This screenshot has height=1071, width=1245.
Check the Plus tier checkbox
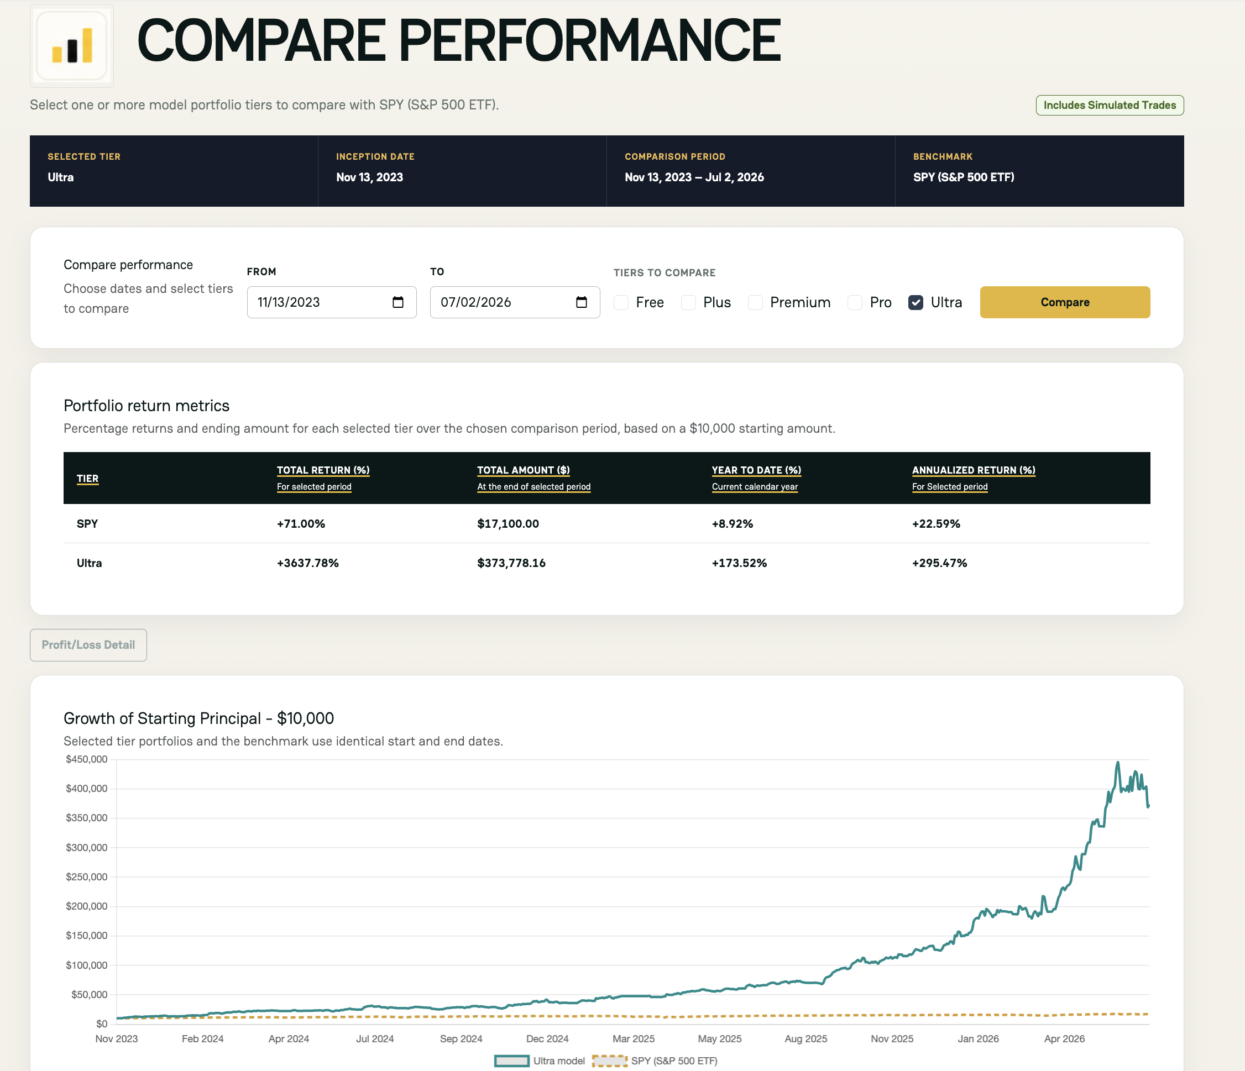click(x=688, y=302)
